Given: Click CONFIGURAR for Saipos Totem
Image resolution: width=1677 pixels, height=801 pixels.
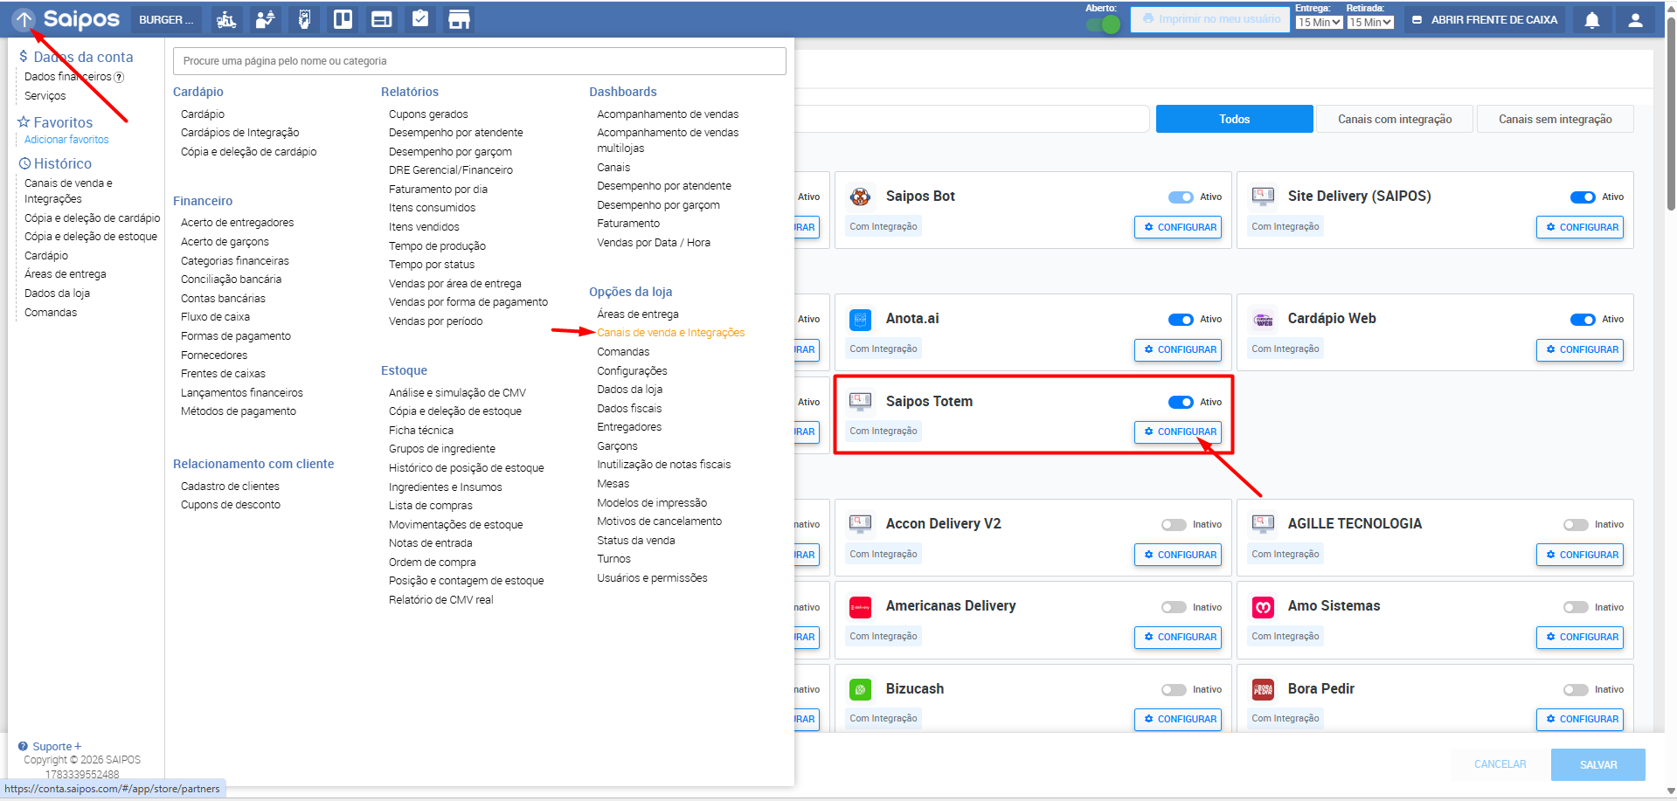Looking at the screenshot, I should [x=1178, y=432].
